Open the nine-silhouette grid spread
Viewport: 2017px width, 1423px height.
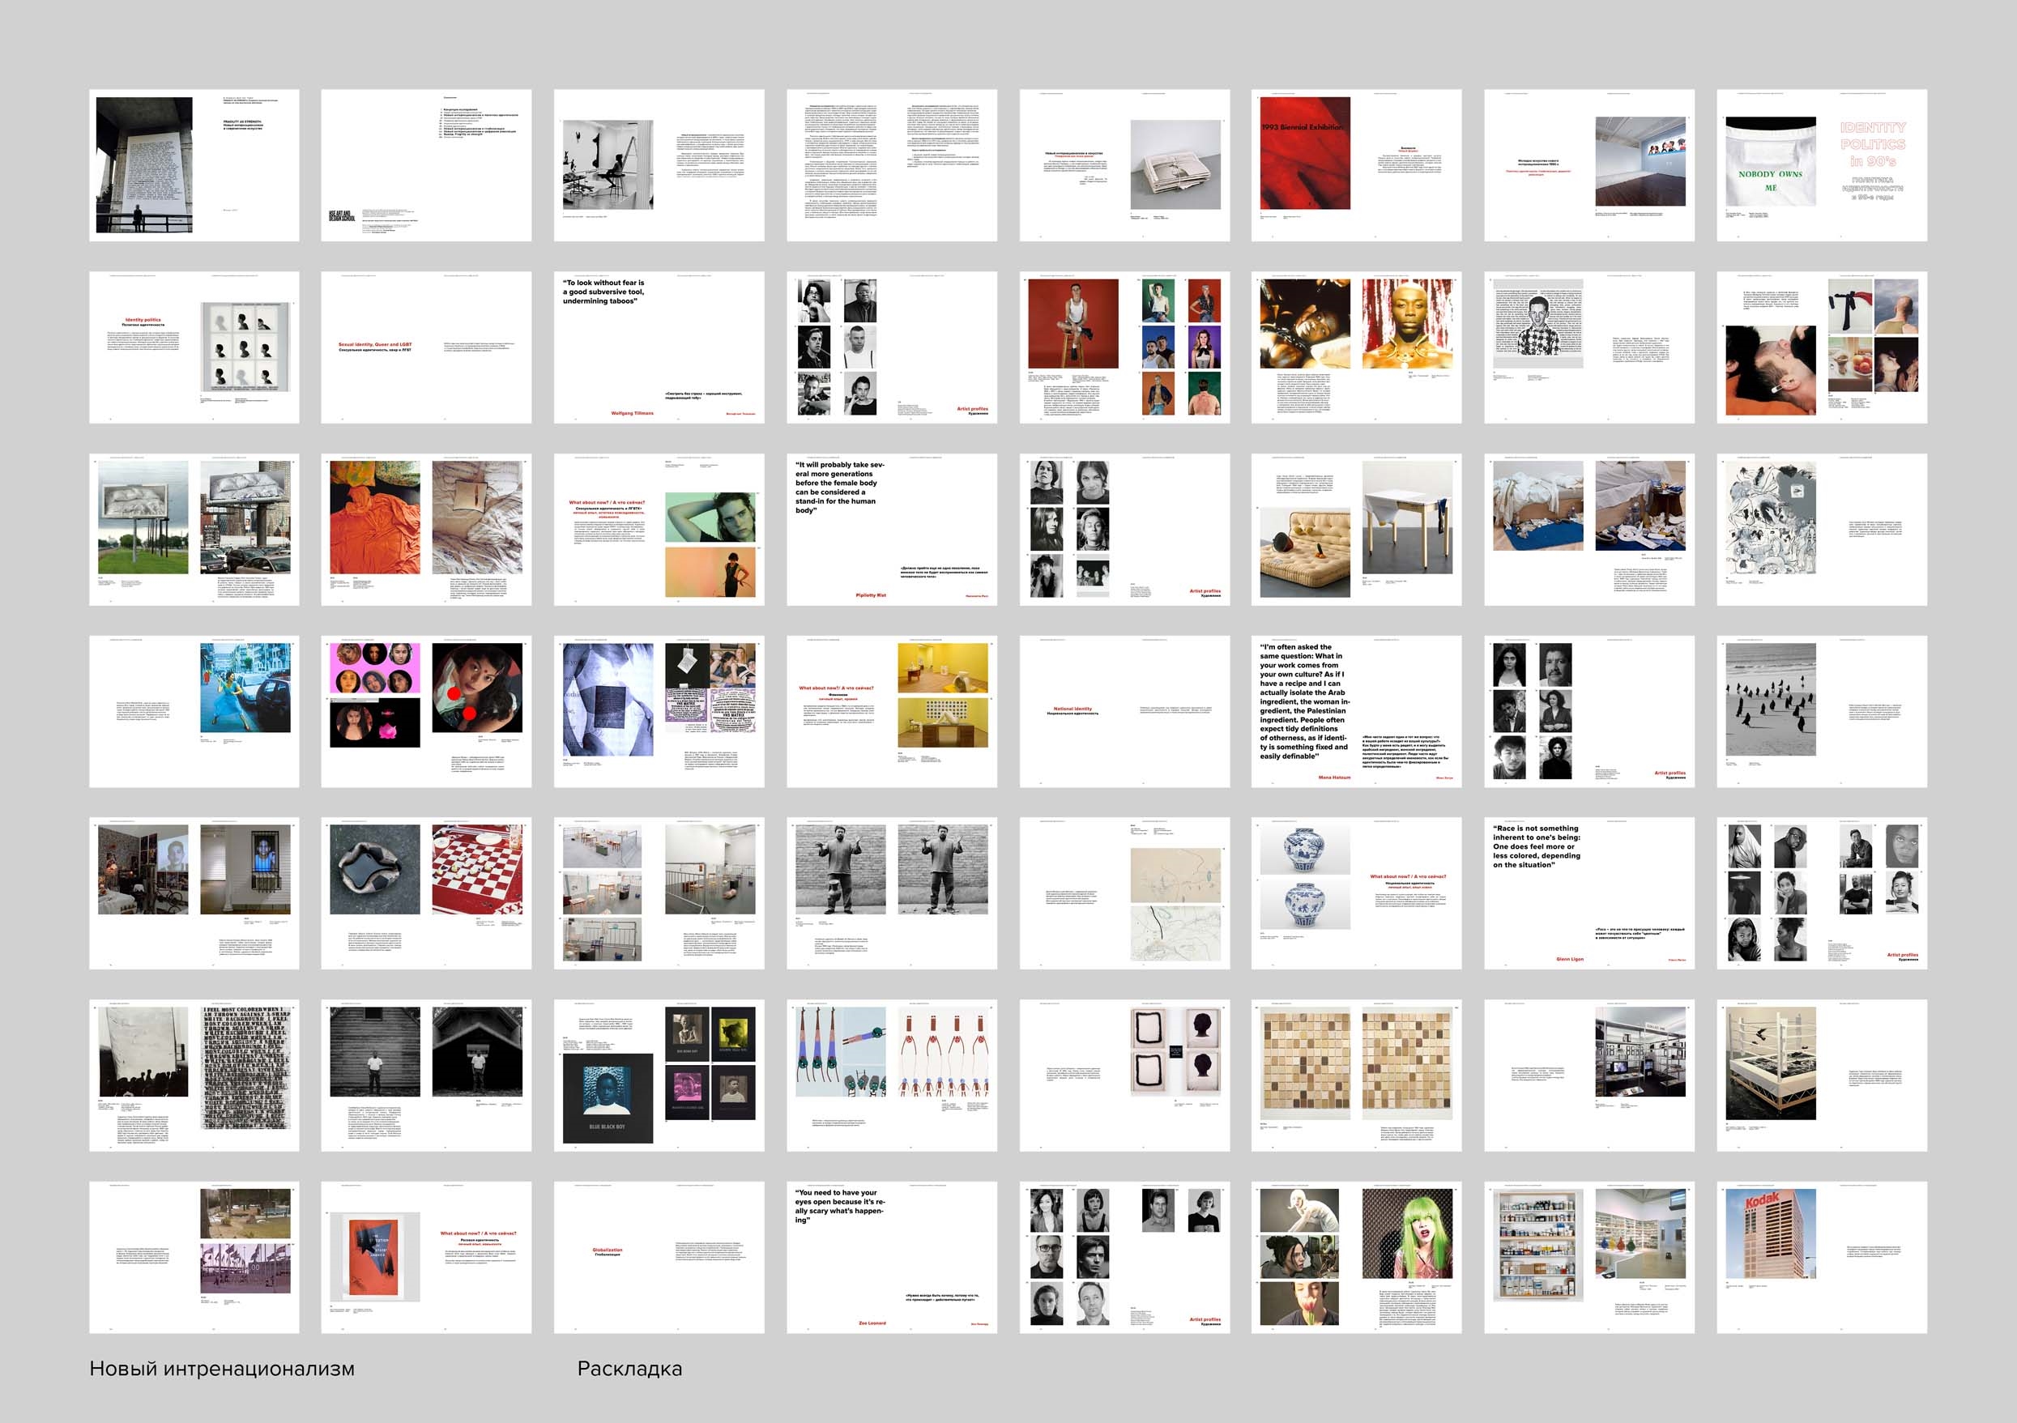194,347
